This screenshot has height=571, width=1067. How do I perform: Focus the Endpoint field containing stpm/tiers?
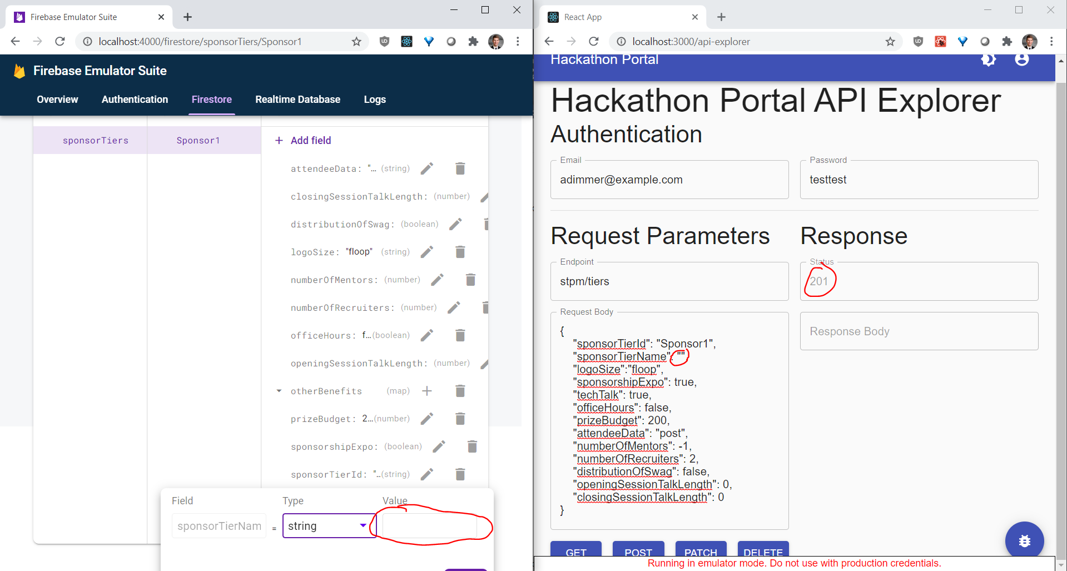(669, 281)
